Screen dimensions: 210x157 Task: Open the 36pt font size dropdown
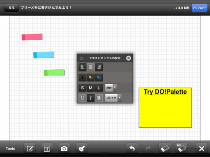point(111,88)
